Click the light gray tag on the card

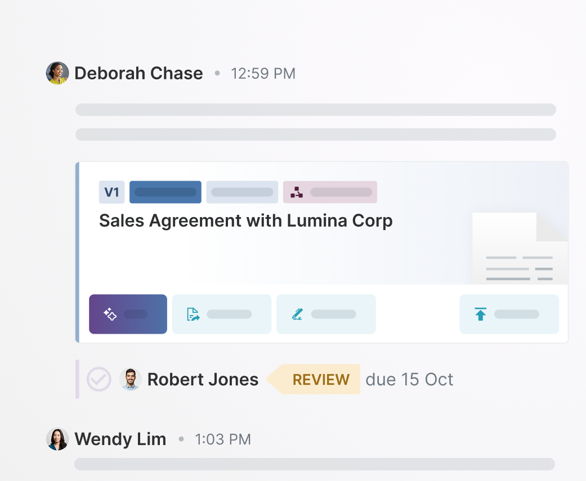[242, 192]
